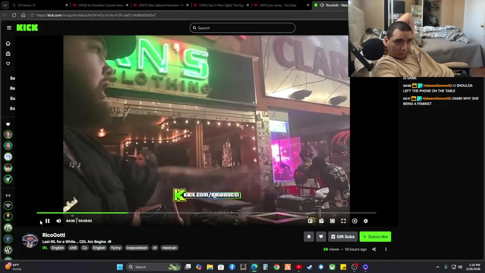
Task: Open weather widget showing 84°F Sunny
Action: (x=13, y=267)
